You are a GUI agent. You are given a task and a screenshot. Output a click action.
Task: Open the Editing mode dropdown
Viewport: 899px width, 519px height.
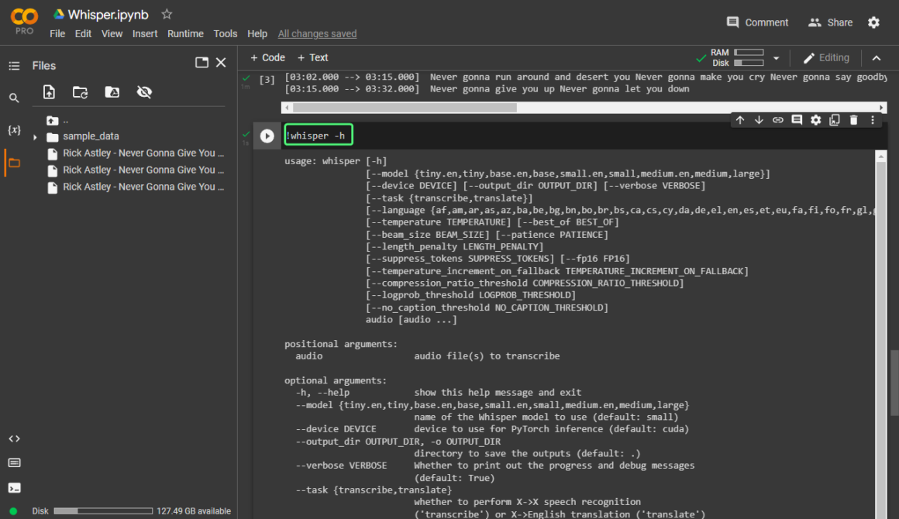point(826,58)
